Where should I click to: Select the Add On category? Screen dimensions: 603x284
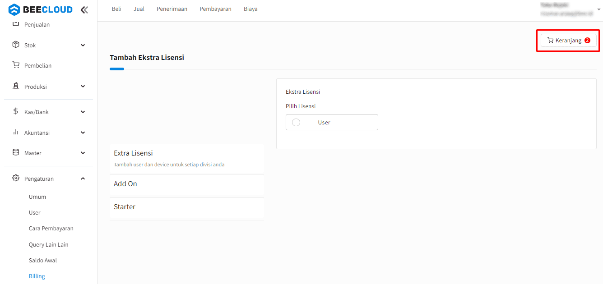coord(125,184)
